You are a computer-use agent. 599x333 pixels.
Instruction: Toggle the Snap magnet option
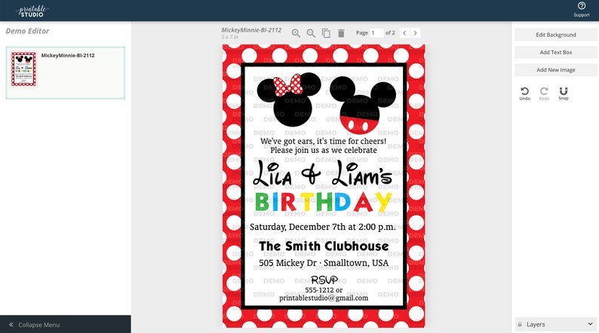564,93
